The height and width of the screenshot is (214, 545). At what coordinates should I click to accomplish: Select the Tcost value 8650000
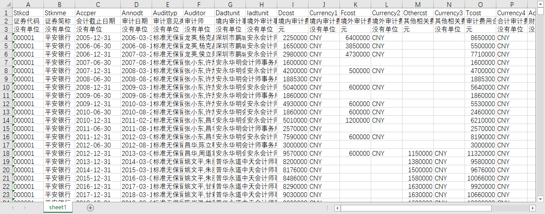click(x=480, y=37)
